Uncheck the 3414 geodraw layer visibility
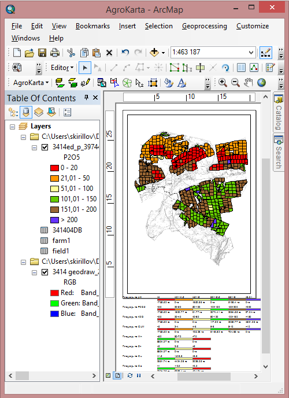 [45, 272]
